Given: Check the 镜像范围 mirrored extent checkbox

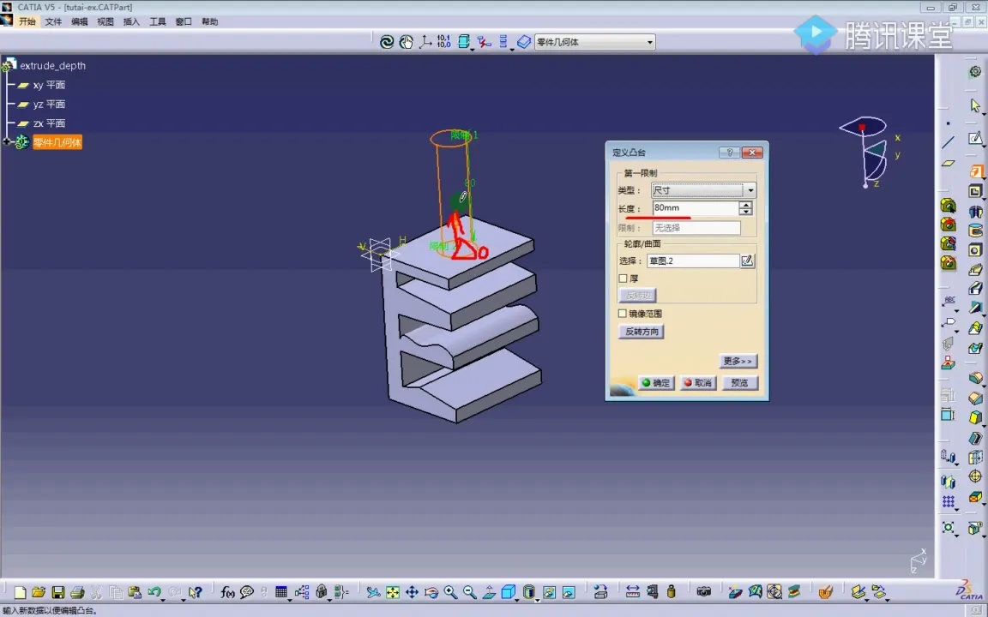Looking at the screenshot, I should tap(624, 314).
